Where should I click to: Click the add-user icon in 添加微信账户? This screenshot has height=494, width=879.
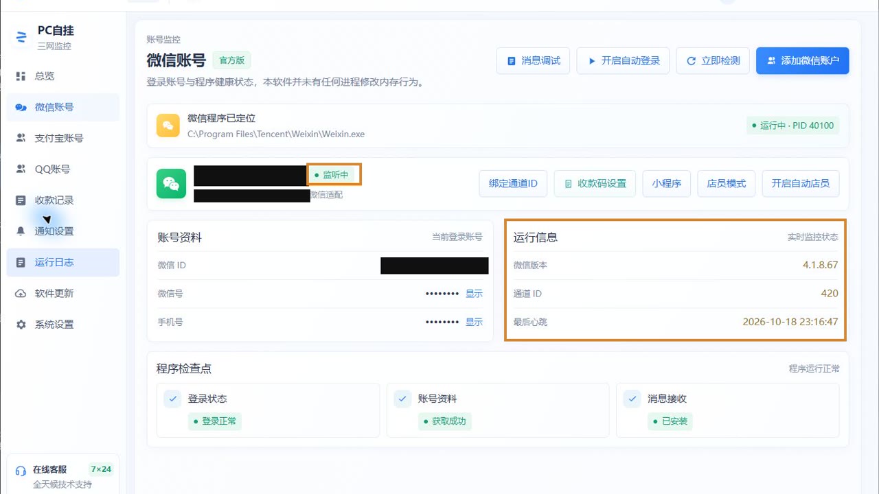[x=771, y=61]
